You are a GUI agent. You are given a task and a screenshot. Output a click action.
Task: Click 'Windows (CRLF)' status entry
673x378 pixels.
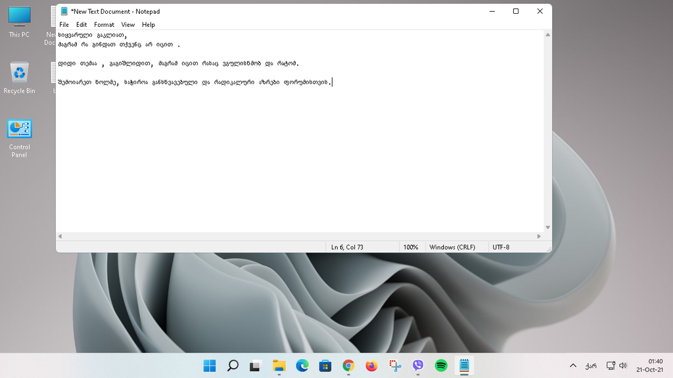click(452, 247)
